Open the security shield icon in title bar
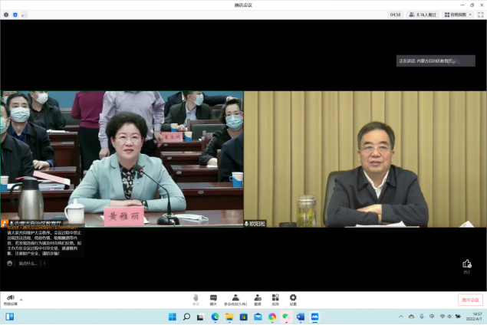Image resolution: width=487 pixels, height=325 pixels. (x=15, y=15)
